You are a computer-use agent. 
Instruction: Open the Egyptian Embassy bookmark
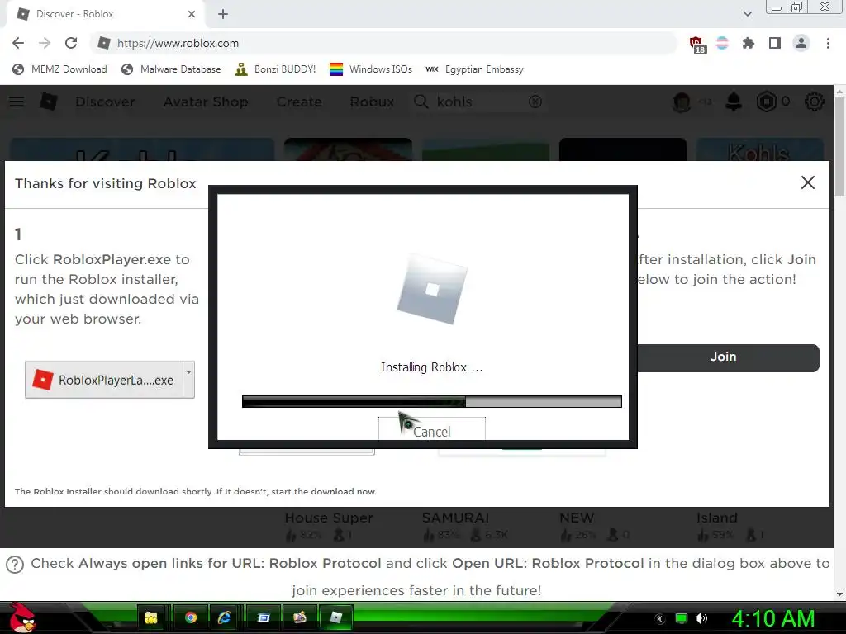tap(474, 69)
